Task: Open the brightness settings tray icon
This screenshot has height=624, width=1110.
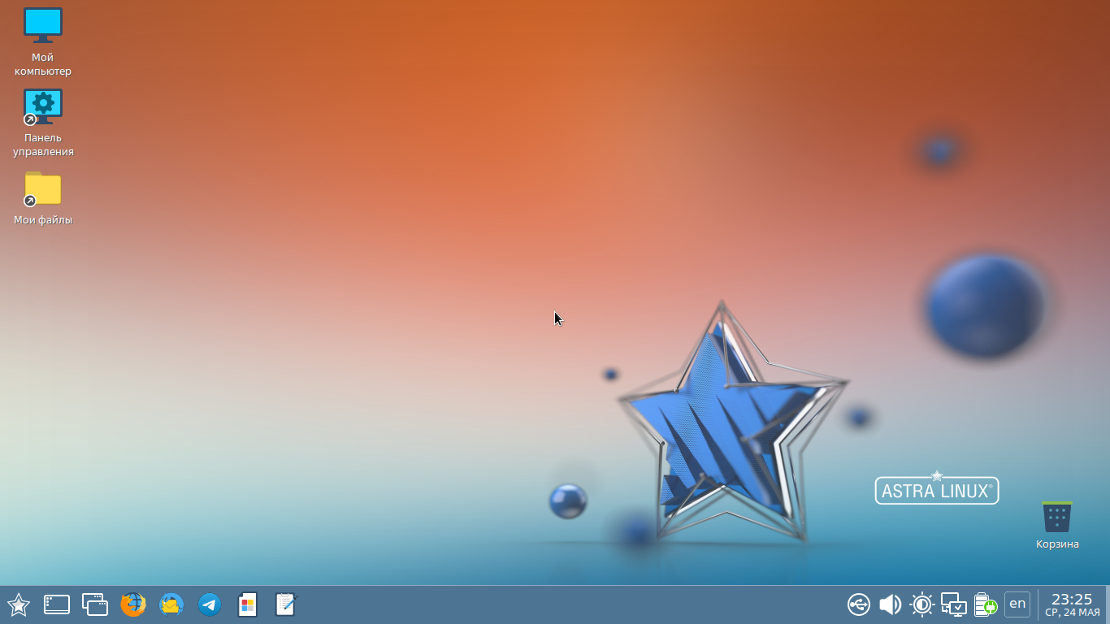Action: [x=922, y=604]
